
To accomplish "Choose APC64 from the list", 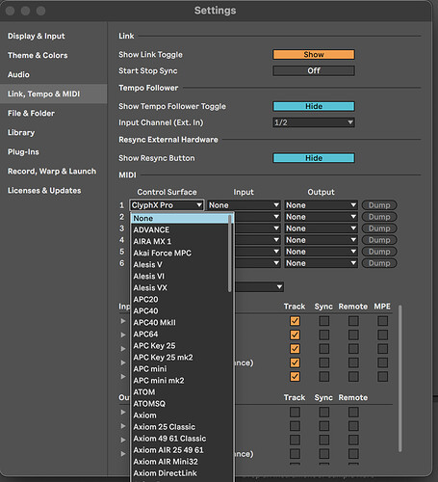I will pyautogui.click(x=180, y=334).
